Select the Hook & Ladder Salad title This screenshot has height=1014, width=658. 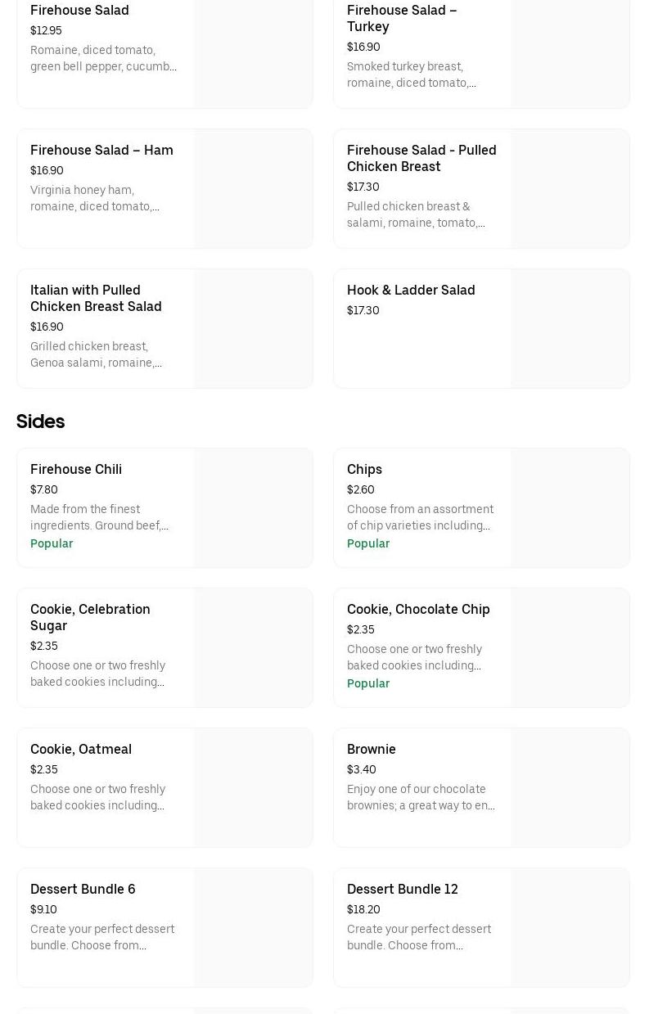click(410, 291)
